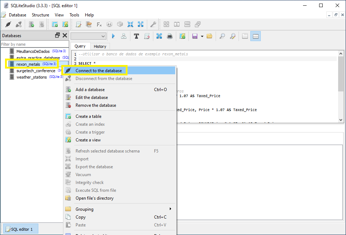This screenshot has width=346, height=235.
Task: Show results in a separate tab
Action: pyautogui.click(x=245, y=36)
